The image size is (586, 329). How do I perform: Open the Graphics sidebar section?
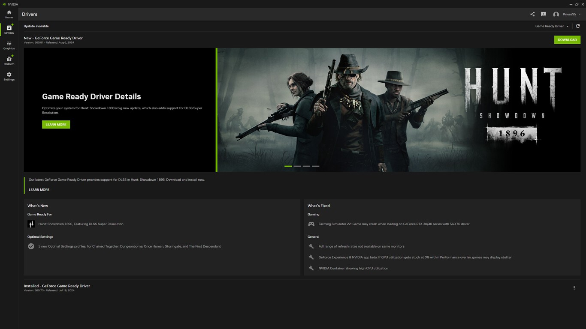tap(9, 45)
